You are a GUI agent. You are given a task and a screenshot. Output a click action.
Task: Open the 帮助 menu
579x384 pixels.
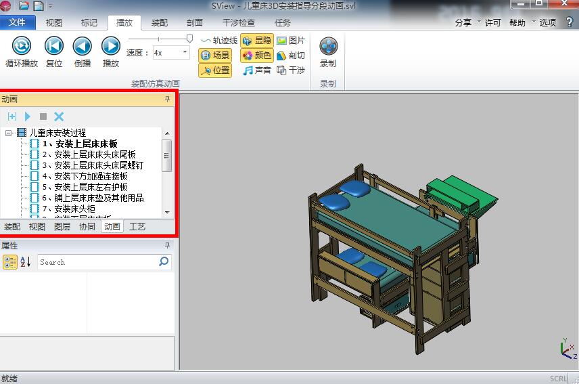pyautogui.click(x=517, y=23)
